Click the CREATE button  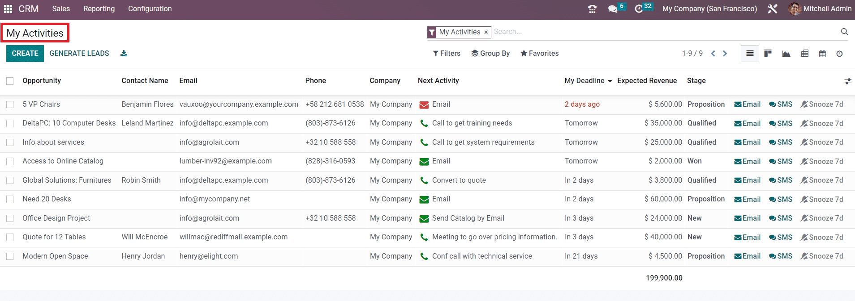[x=25, y=54]
